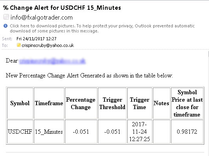Image resolution: width=209 pixels, height=156 pixels.
Task: Open sender info@fxalgotrader.com
Action: 42,18
